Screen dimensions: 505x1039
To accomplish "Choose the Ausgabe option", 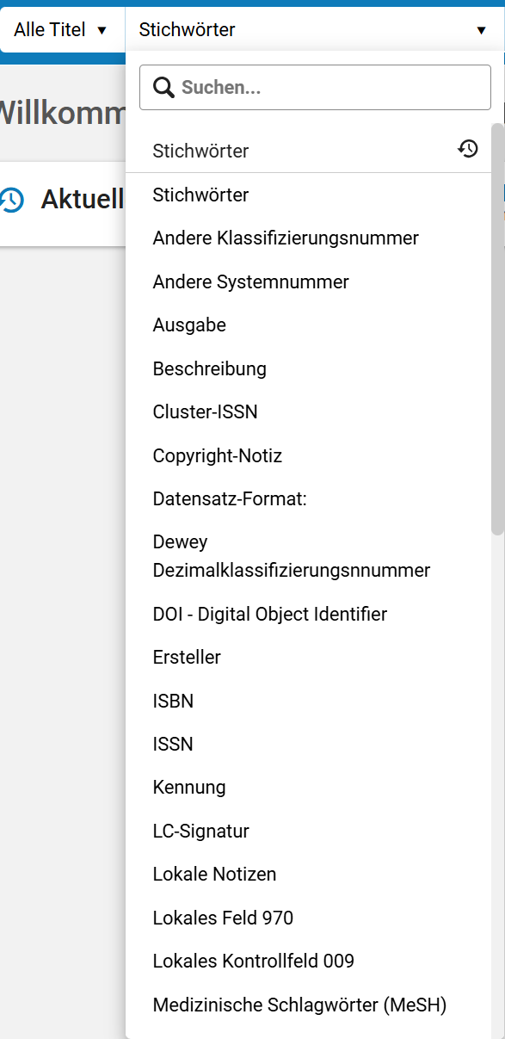I will click(308, 325).
